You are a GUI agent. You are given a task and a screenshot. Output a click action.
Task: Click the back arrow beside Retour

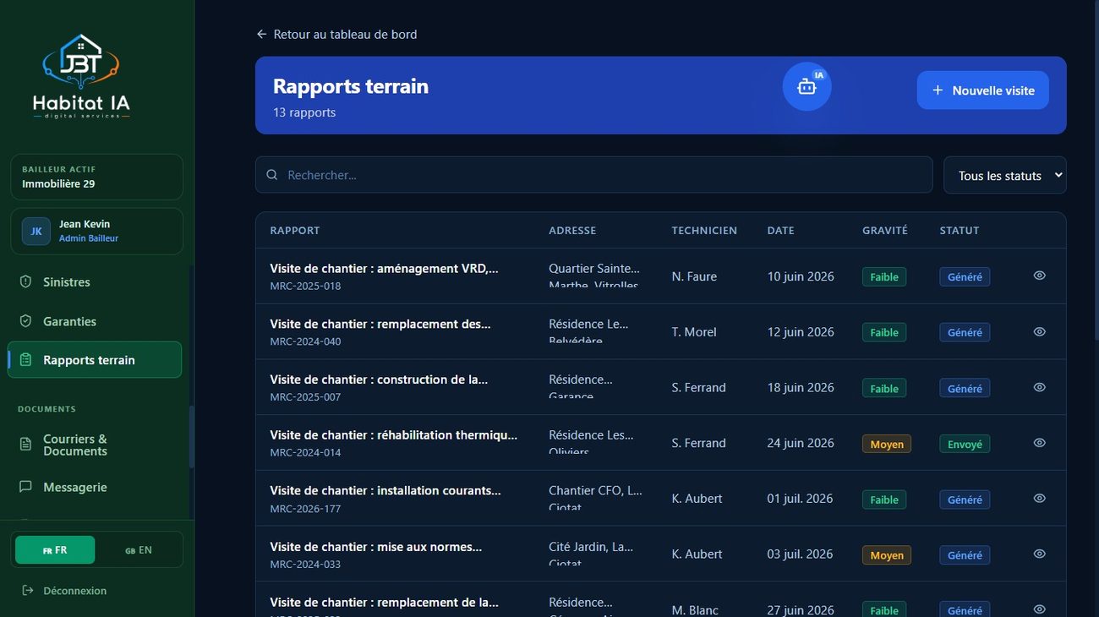pyautogui.click(x=261, y=35)
